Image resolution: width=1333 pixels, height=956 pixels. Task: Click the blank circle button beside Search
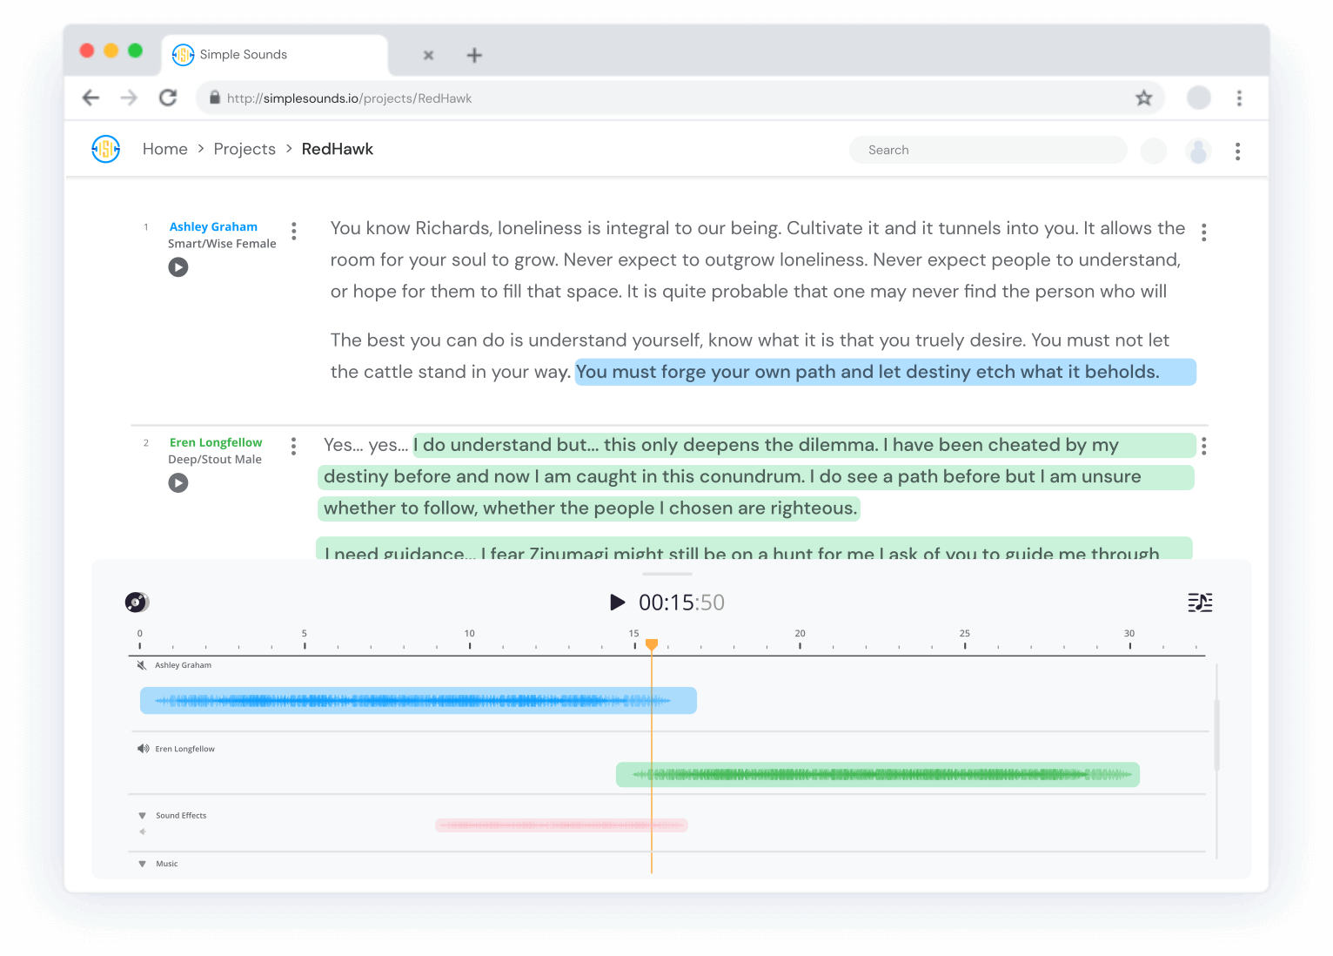tap(1154, 151)
